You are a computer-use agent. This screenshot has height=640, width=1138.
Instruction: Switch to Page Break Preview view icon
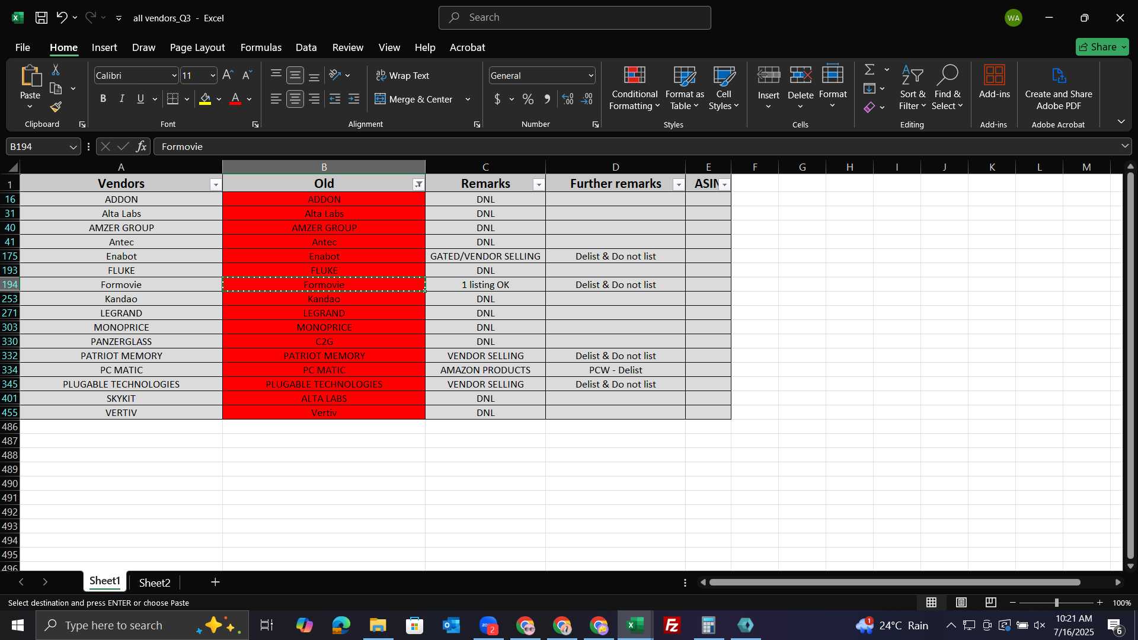(991, 603)
